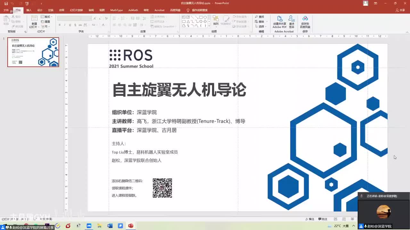
Task: Open the clipboard group dialog launcher
Action: [25, 32]
